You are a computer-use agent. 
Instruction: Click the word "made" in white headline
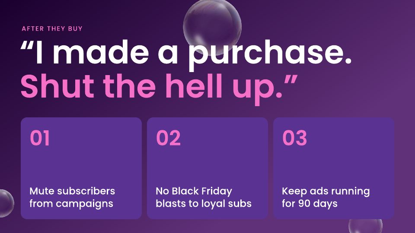point(101,52)
